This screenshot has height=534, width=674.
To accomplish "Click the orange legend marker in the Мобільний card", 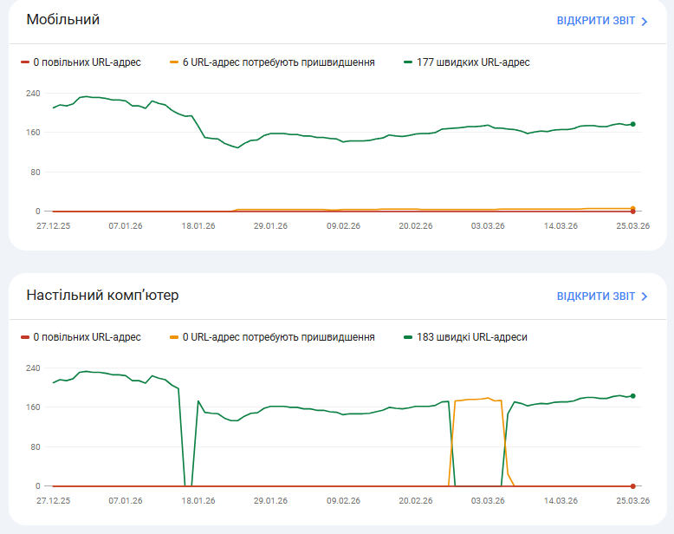I will [174, 62].
